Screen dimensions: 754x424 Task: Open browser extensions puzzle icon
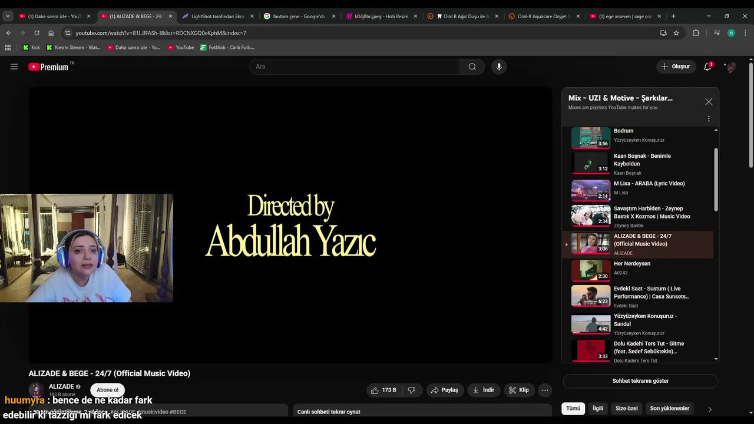696,33
